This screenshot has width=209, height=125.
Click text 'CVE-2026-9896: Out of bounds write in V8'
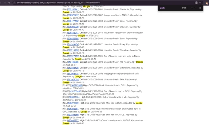point(106,97)
